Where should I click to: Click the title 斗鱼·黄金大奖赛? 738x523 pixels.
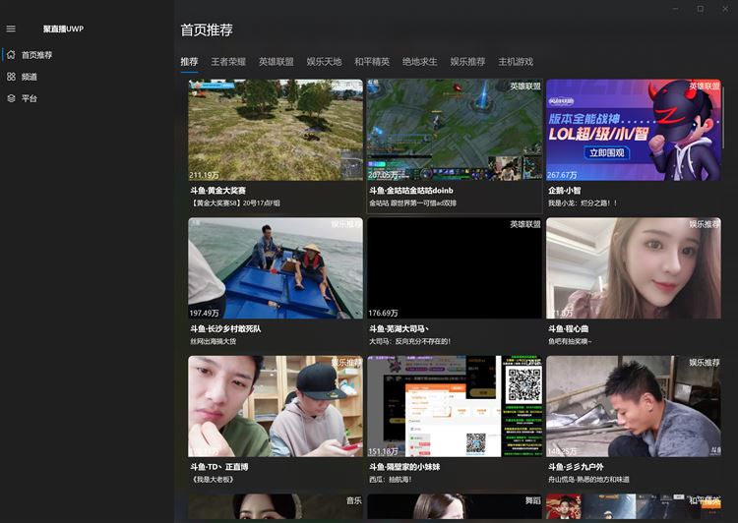(217, 191)
